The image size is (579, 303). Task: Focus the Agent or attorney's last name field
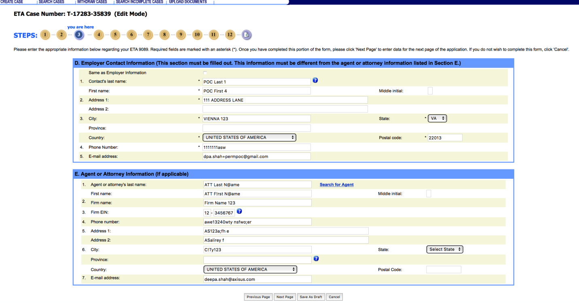click(x=257, y=184)
